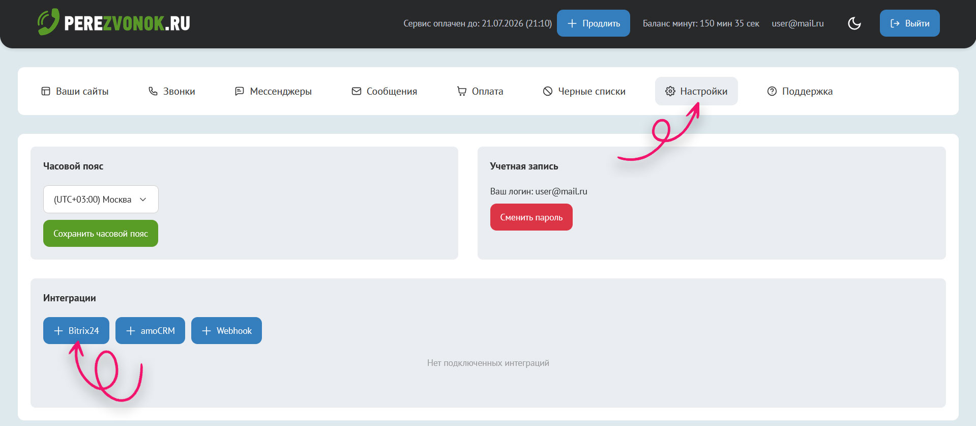Click the Perezvonok.ru phone logo

point(49,22)
